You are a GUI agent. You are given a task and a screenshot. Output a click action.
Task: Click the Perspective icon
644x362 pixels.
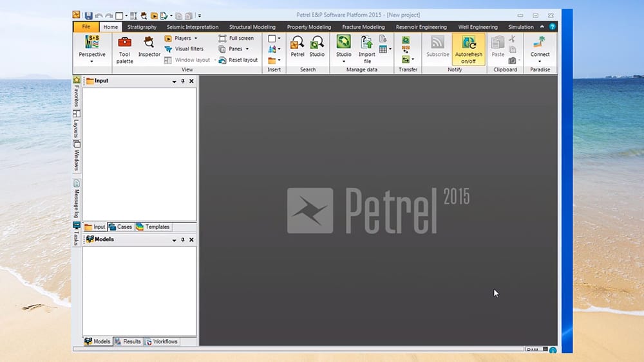(x=92, y=42)
